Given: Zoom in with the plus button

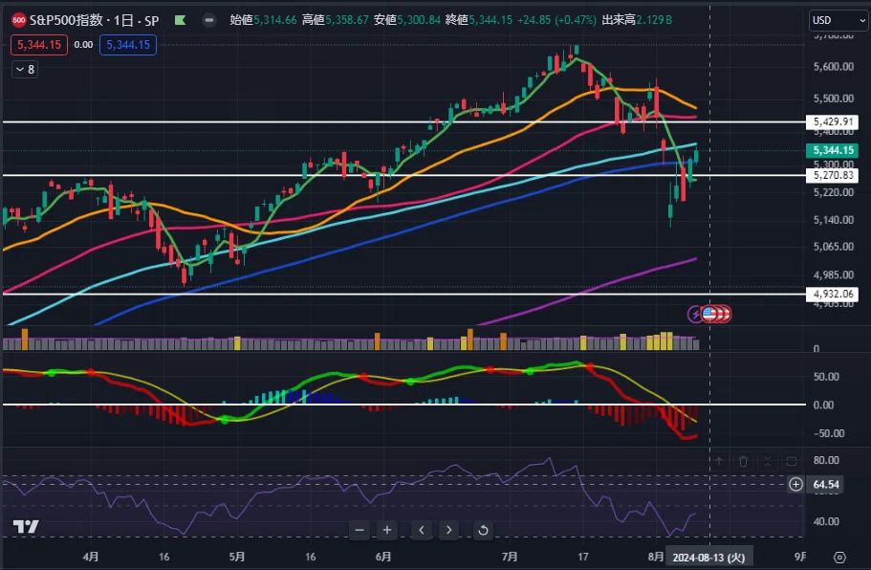Looking at the screenshot, I should 387,530.
